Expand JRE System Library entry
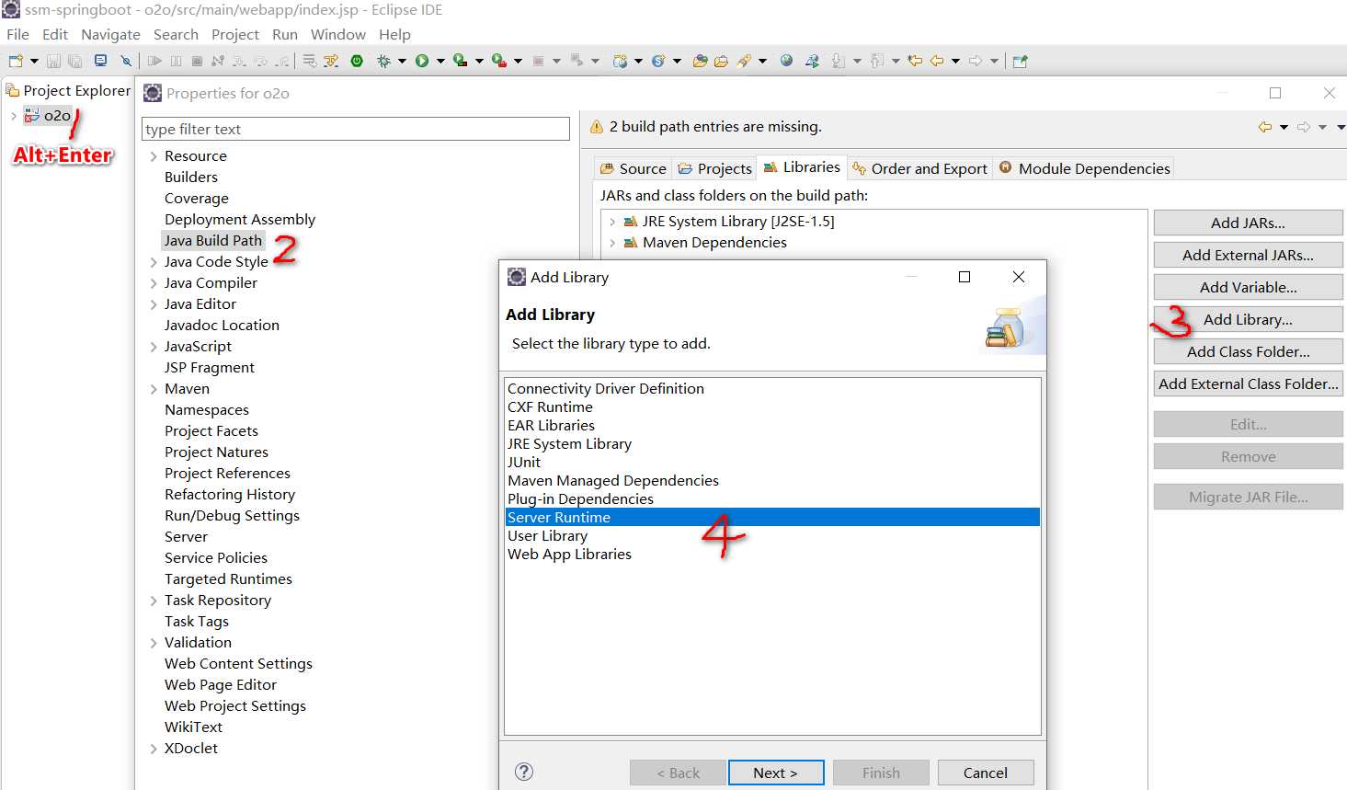This screenshot has height=790, width=1347. (611, 222)
